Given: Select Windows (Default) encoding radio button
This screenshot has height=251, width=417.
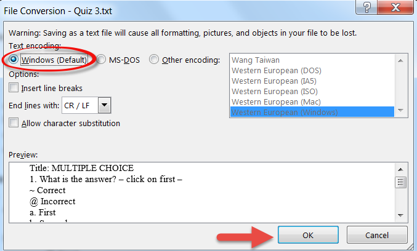Looking at the screenshot, I should [13, 59].
